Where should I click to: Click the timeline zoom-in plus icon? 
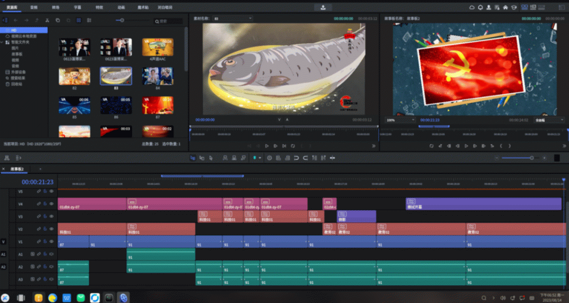tap(544, 158)
